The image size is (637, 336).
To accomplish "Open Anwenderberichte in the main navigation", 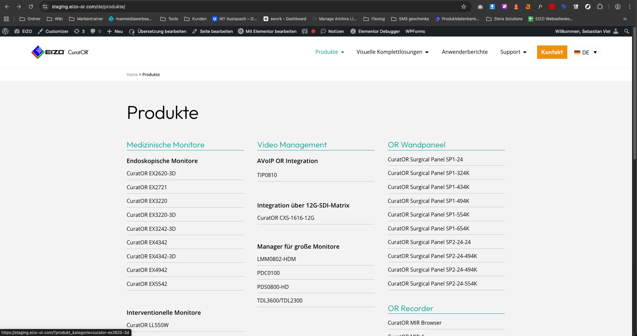I will click(464, 52).
